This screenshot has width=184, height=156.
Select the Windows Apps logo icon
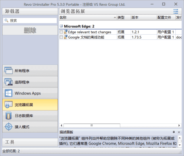[9, 93]
